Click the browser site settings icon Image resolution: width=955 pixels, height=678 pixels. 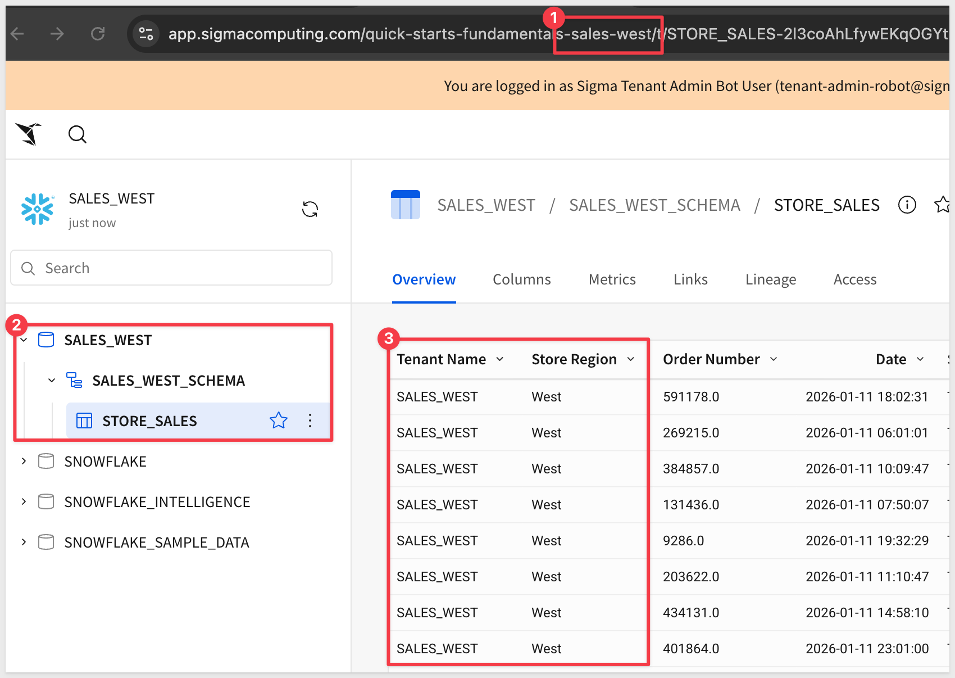146,34
